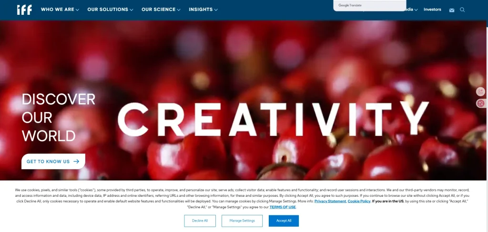The height and width of the screenshot is (232, 488).
Task: Open the Cookie Policy link
Action: coord(359,201)
